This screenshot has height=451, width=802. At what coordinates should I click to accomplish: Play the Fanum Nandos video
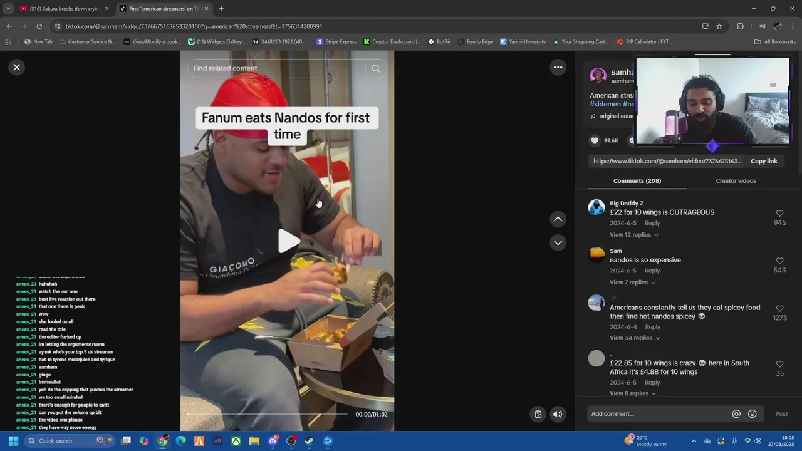click(288, 241)
